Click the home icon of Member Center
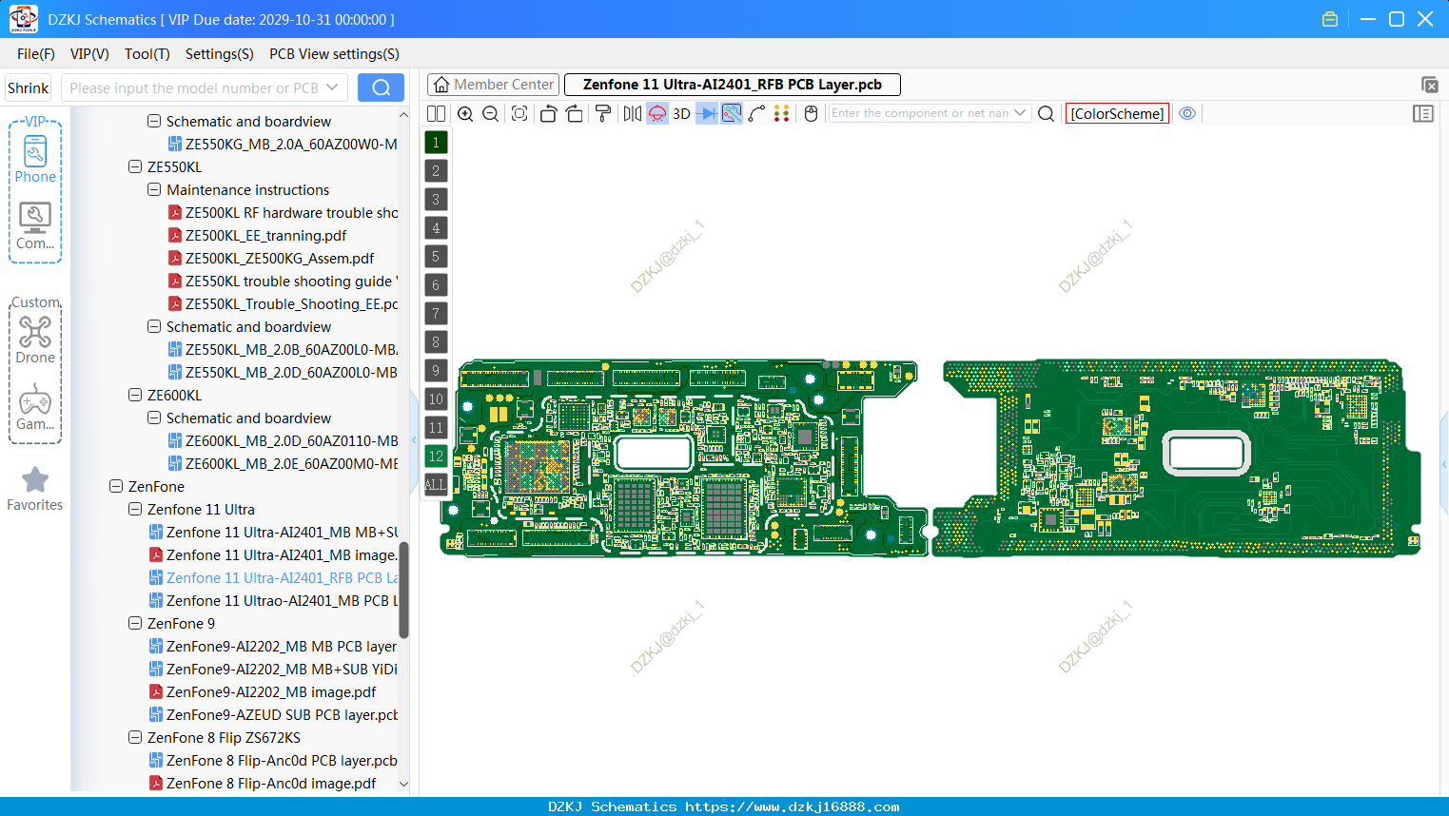Viewport: 1449px width, 816px height. point(441,85)
